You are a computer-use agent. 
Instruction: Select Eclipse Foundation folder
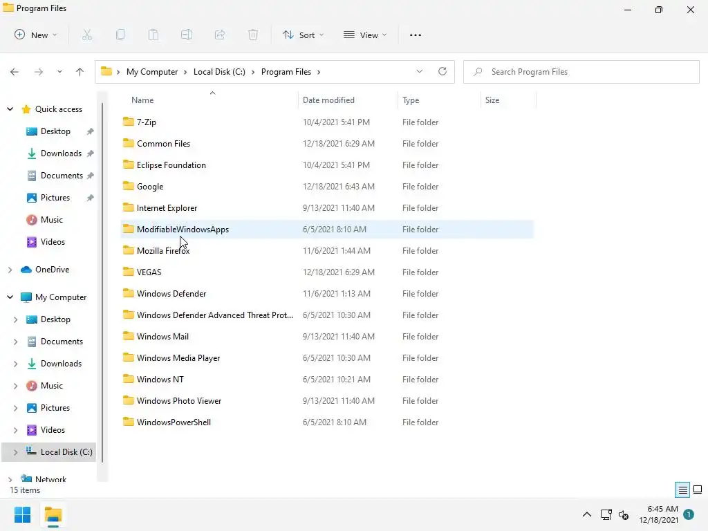click(171, 165)
